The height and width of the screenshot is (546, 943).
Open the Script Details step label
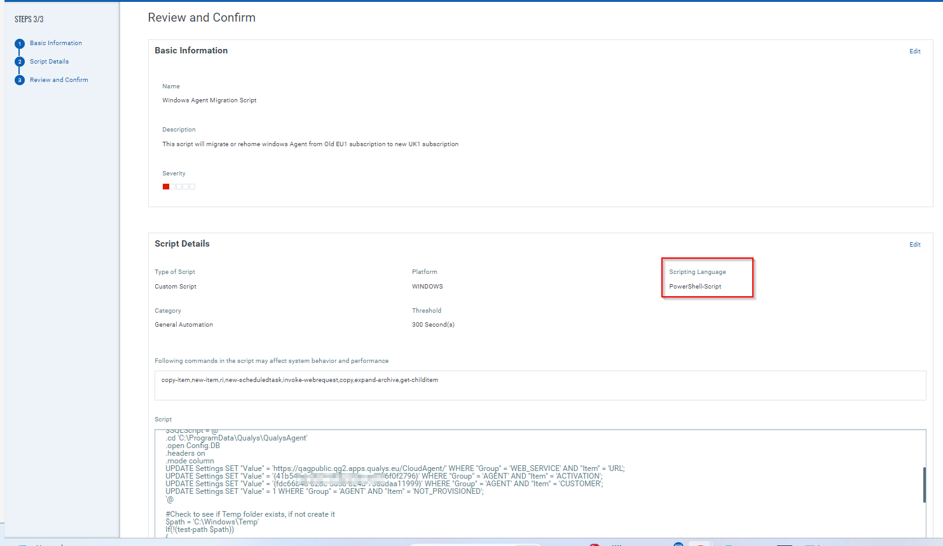pyautogui.click(x=49, y=62)
